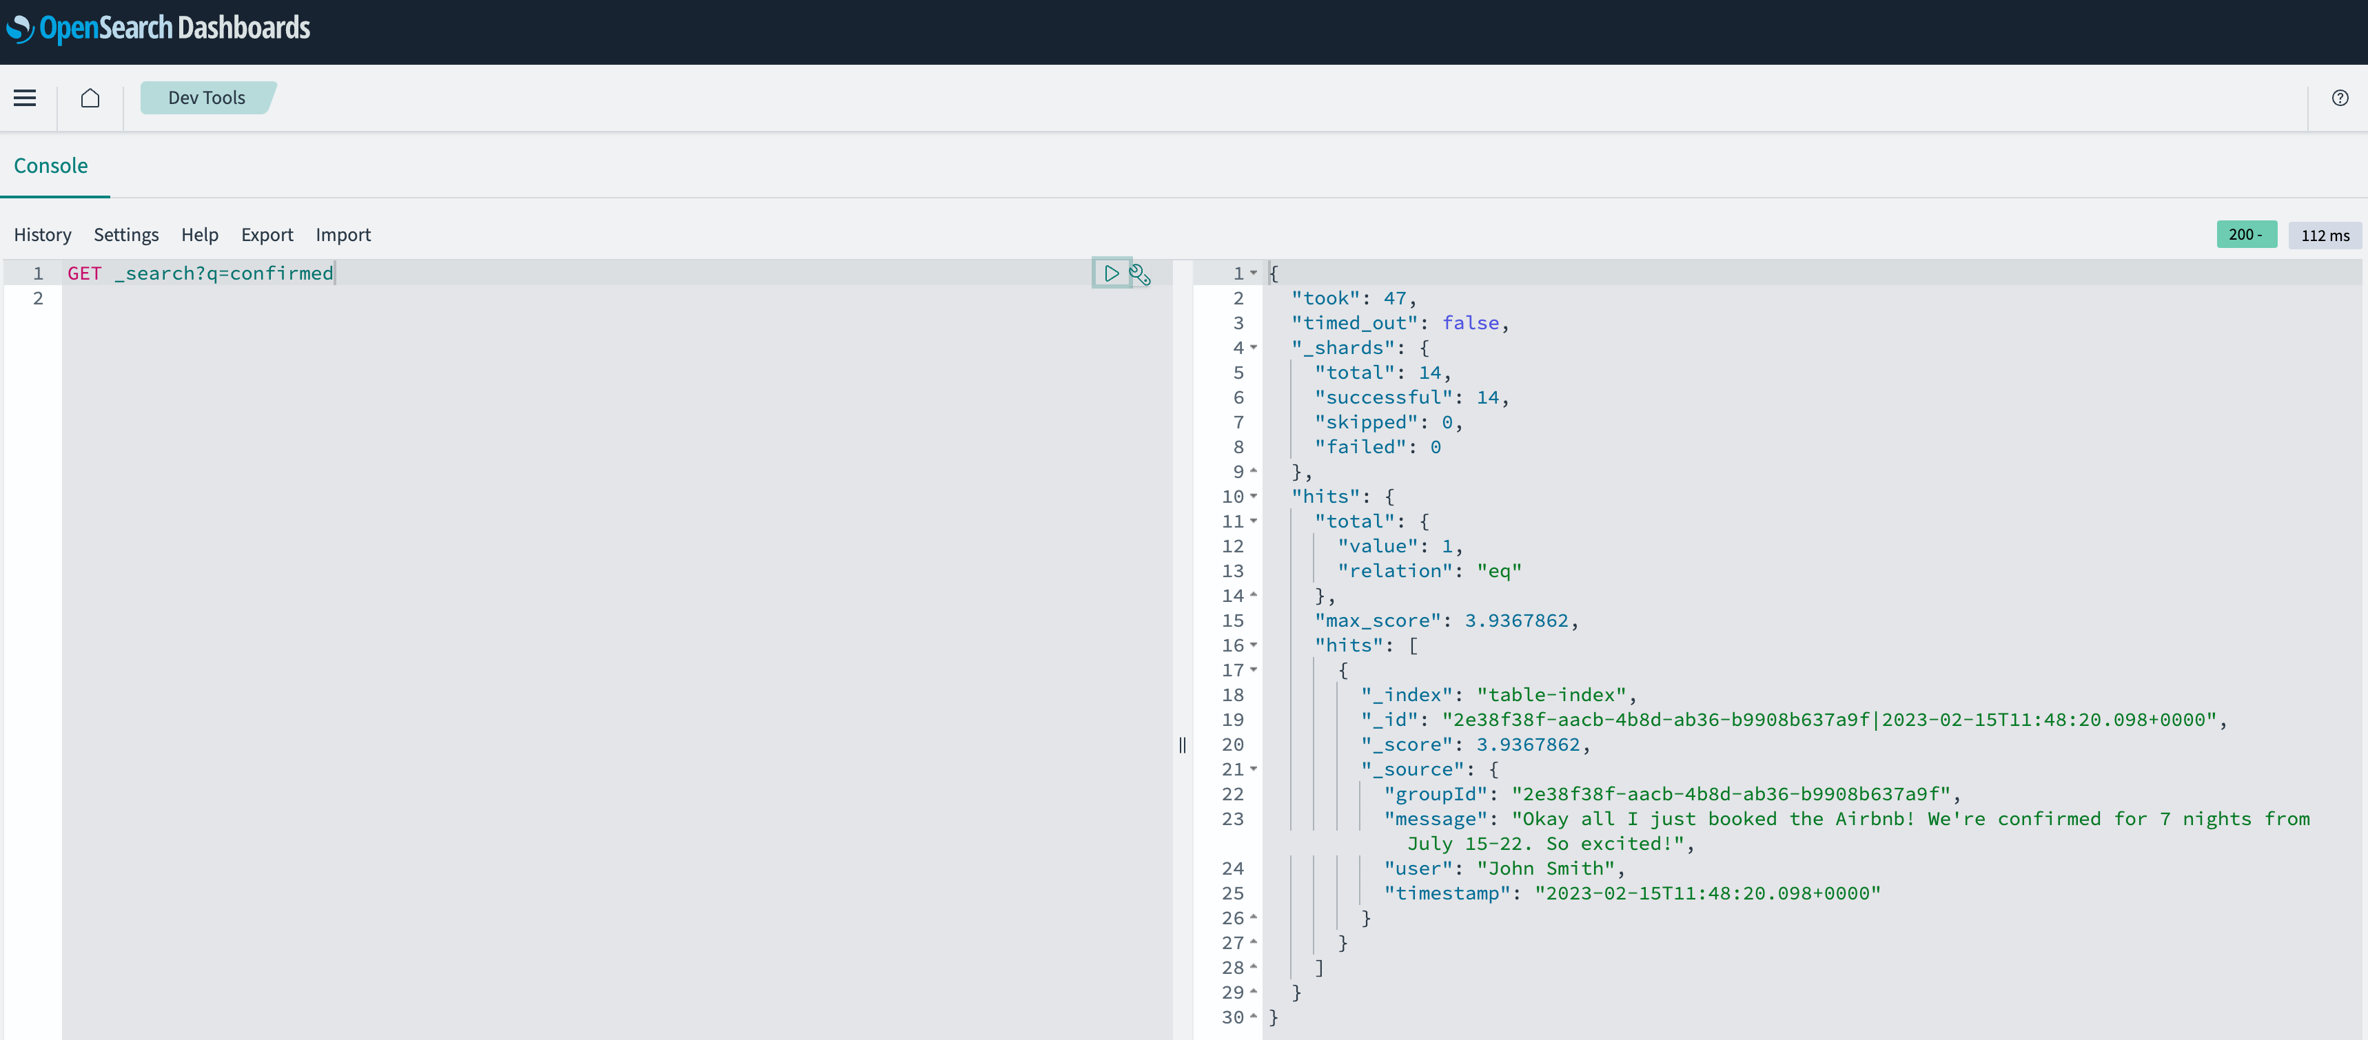This screenshot has width=2368, height=1040.
Task: Select the Console tab
Action: (x=50, y=165)
